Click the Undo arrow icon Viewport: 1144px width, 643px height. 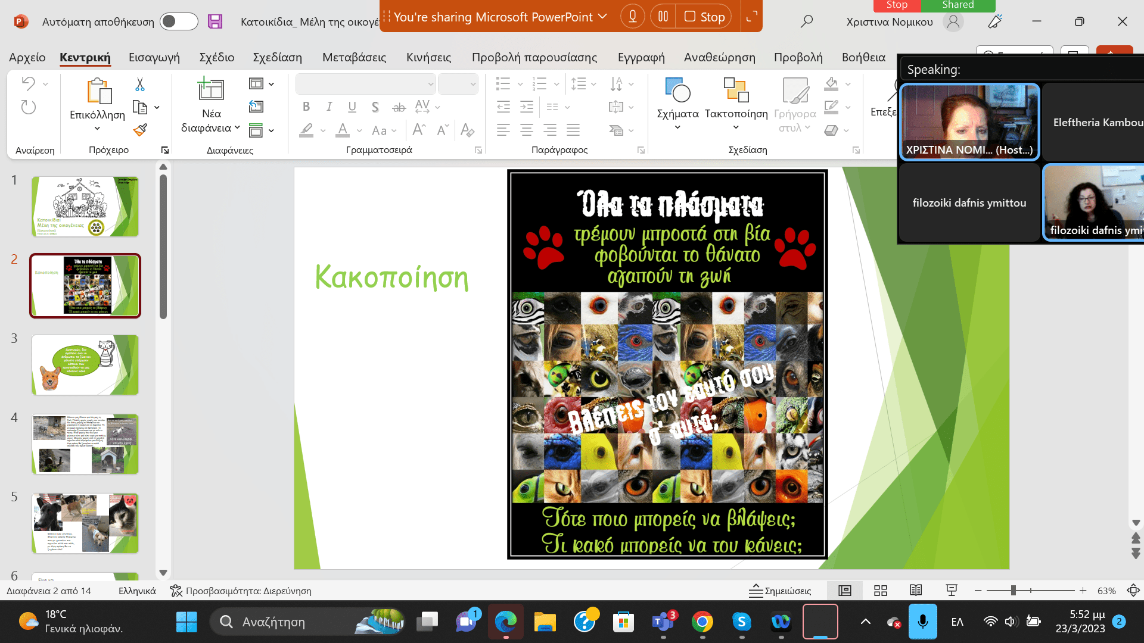pyautogui.click(x=28, y=84)
